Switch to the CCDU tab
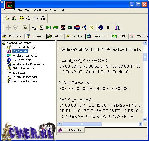The image size is (149, 141). tap(120, 36)
